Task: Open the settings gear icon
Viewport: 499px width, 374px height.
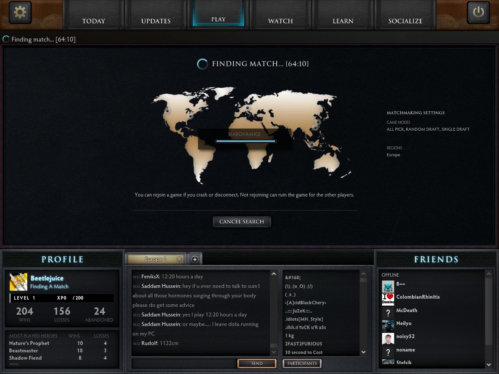Action: coord(20,13)
